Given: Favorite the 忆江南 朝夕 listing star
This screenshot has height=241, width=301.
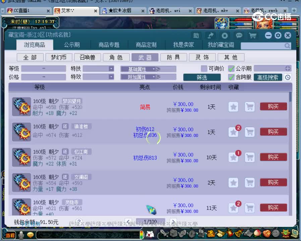Looking at the screenshot, I should 233,157.
